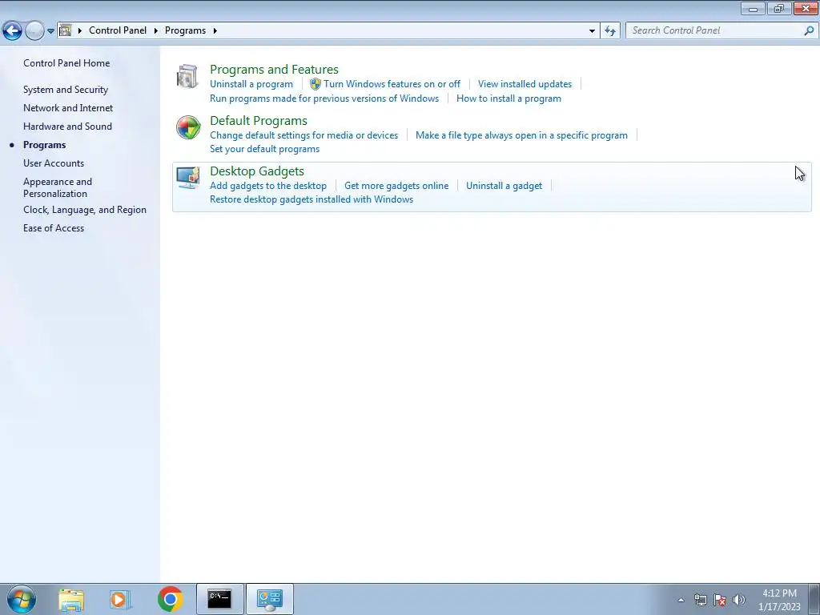Image resolution: width=820 pixels, height=615 pixels.
Task: Click Change default settings for media or devices
Action: [303, 135]
